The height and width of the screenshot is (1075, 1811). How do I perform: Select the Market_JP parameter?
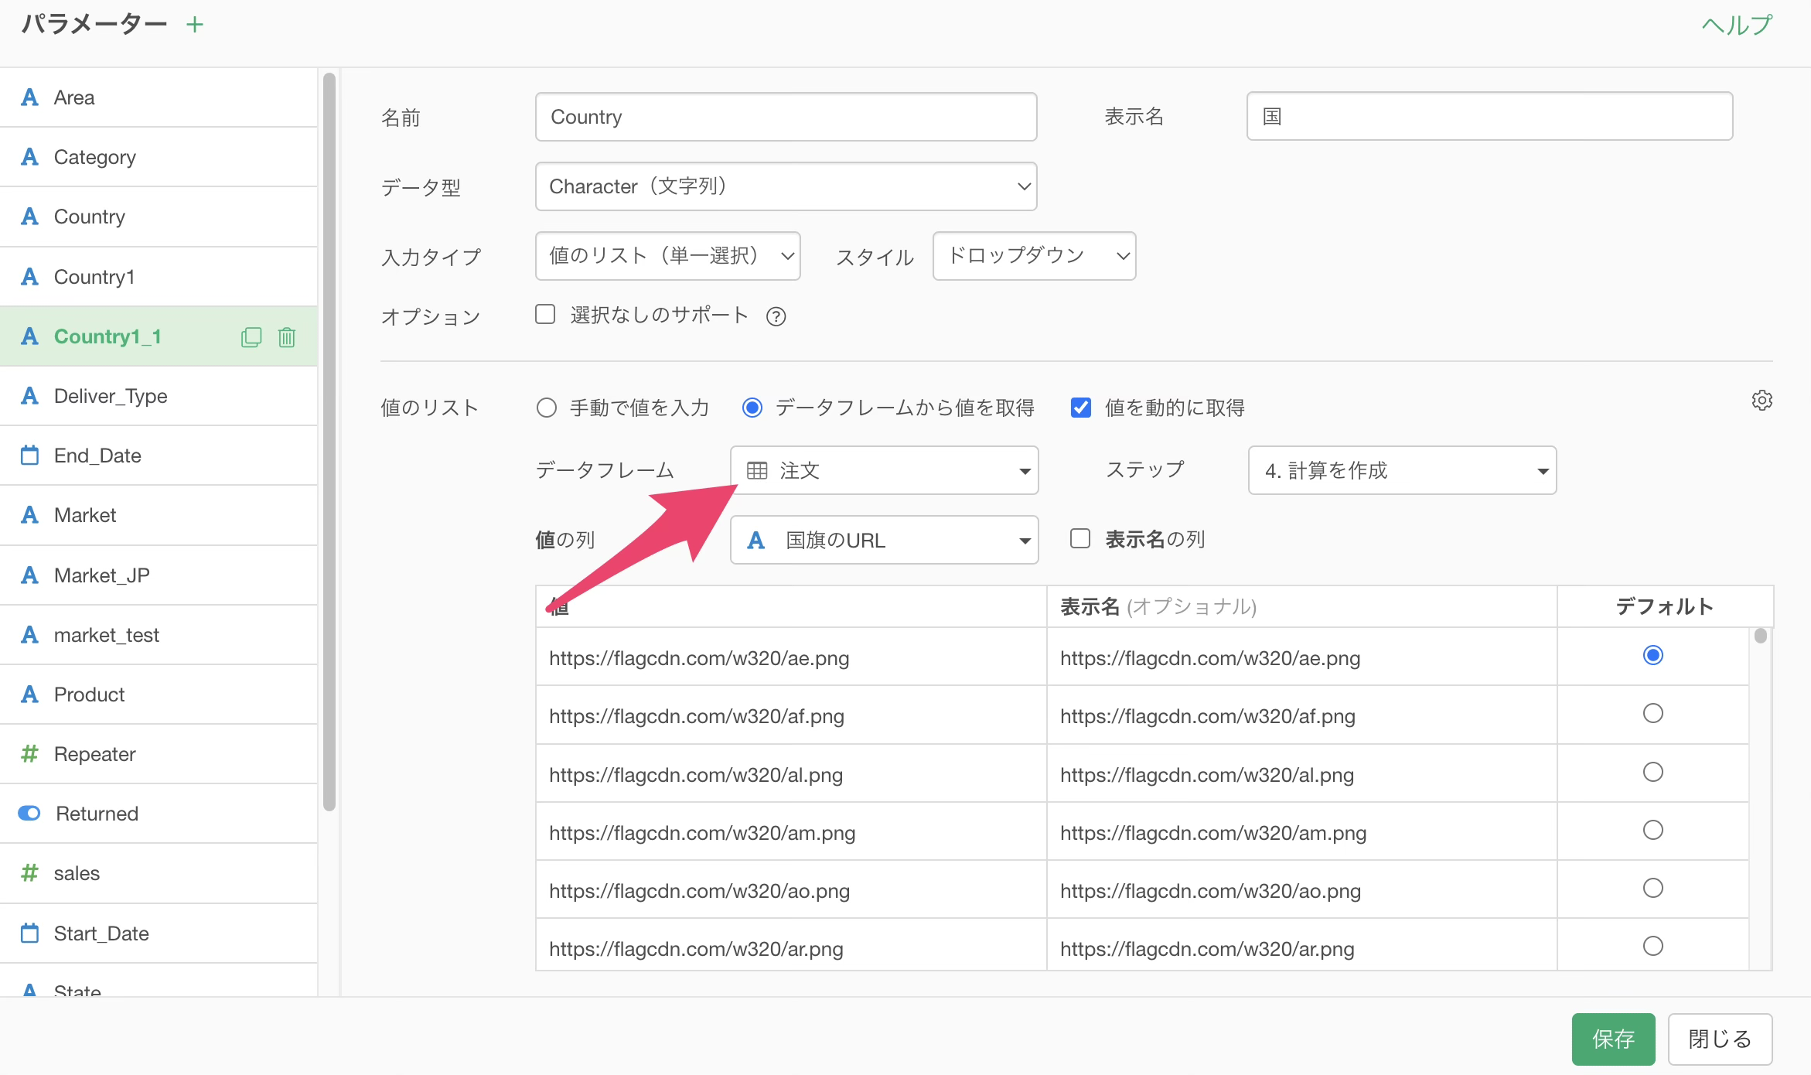tap(159, 575)
